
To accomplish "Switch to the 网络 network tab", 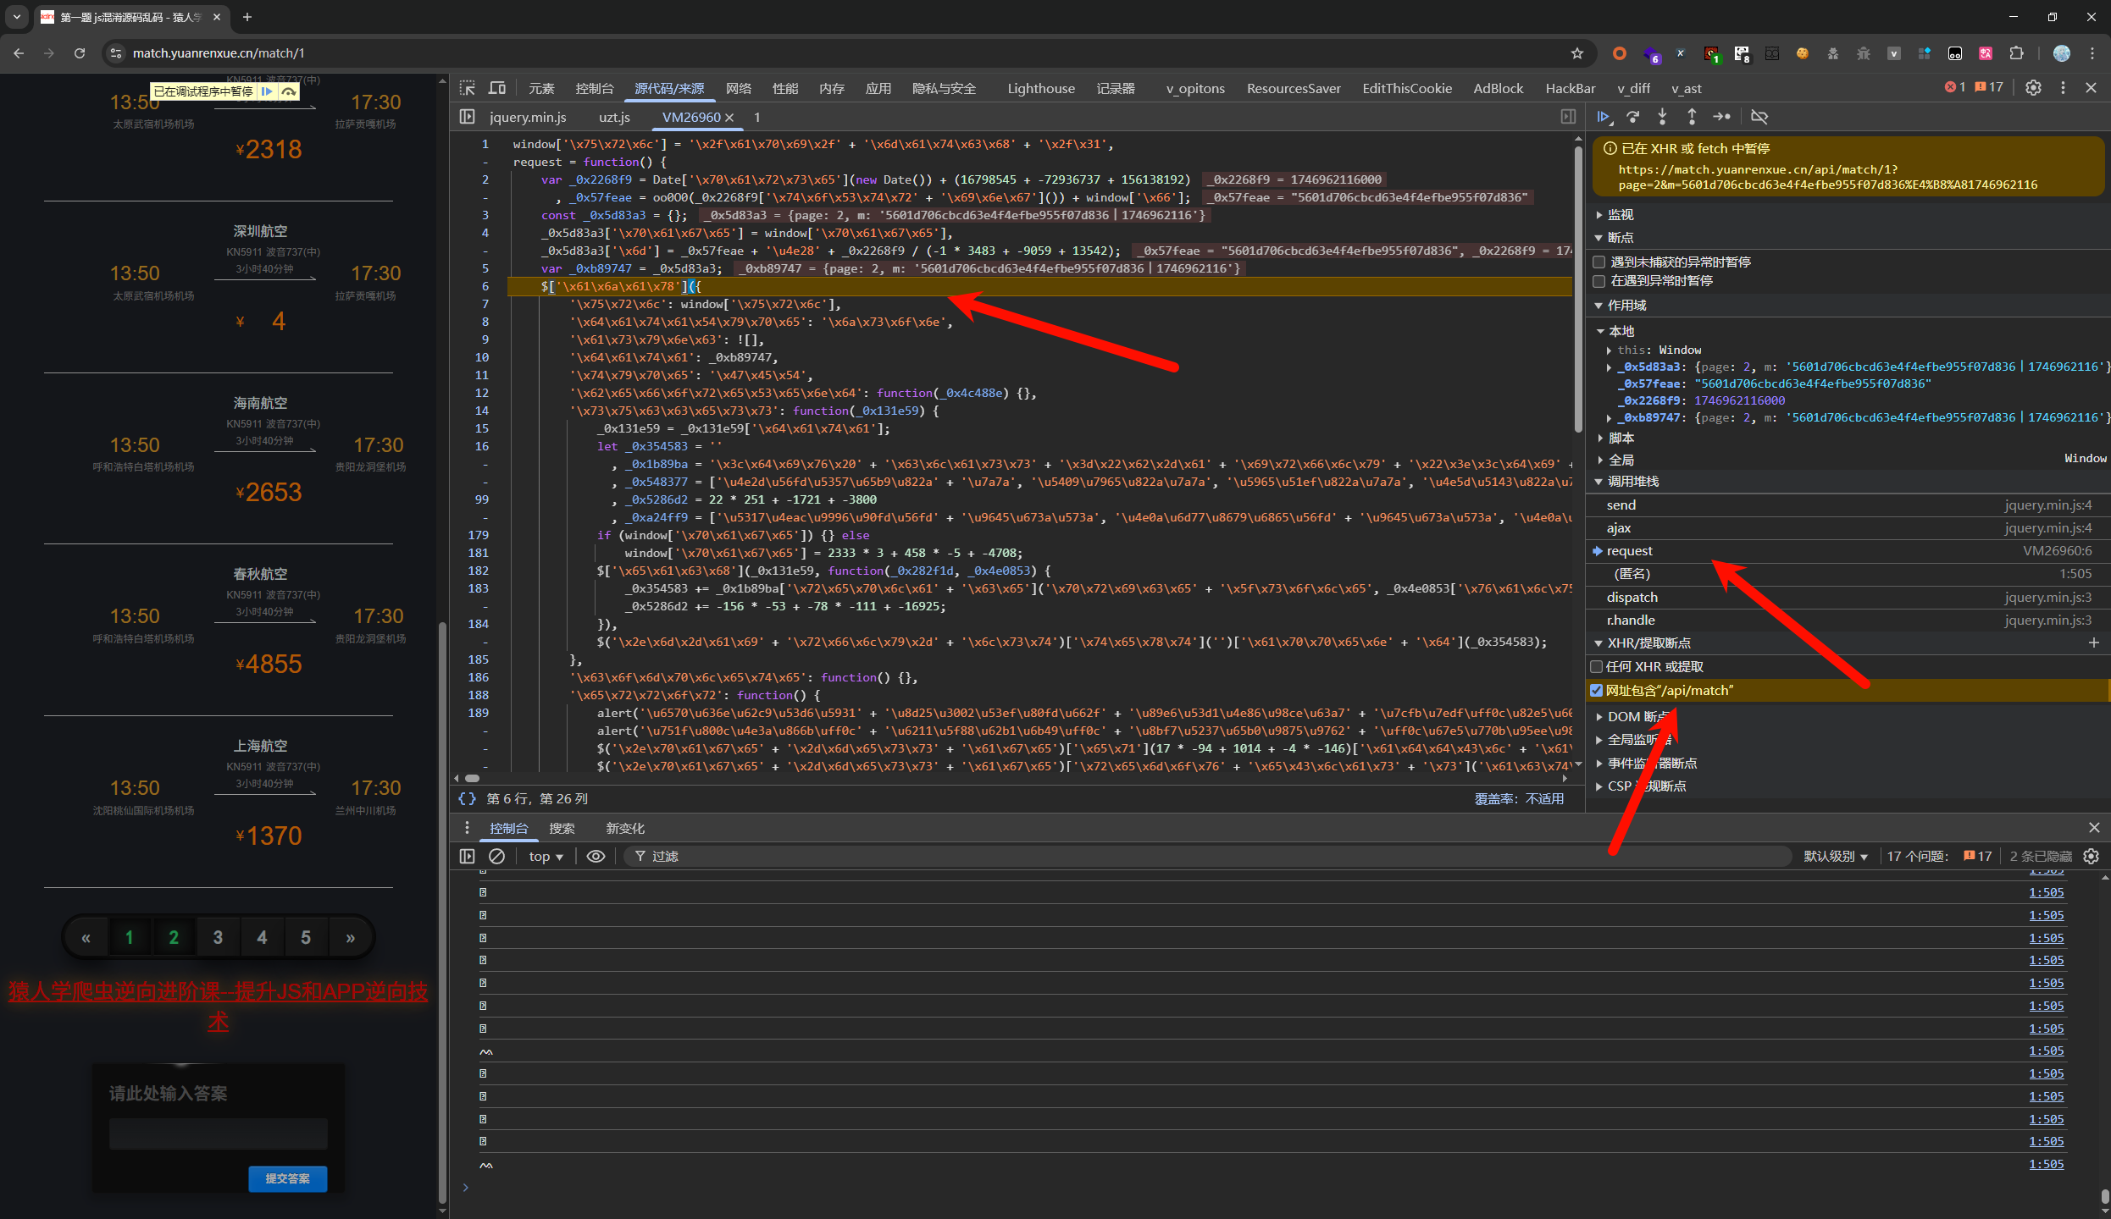I will (738, 88).
